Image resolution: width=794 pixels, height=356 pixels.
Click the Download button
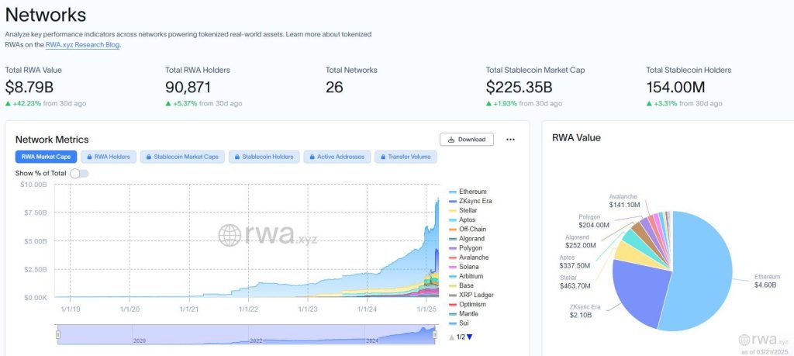coord(466,140)
